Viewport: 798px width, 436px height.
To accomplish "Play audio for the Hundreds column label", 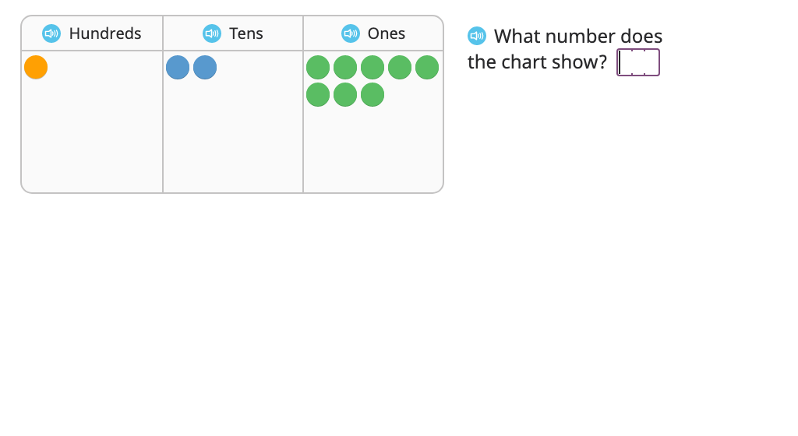I will (51, 33).
